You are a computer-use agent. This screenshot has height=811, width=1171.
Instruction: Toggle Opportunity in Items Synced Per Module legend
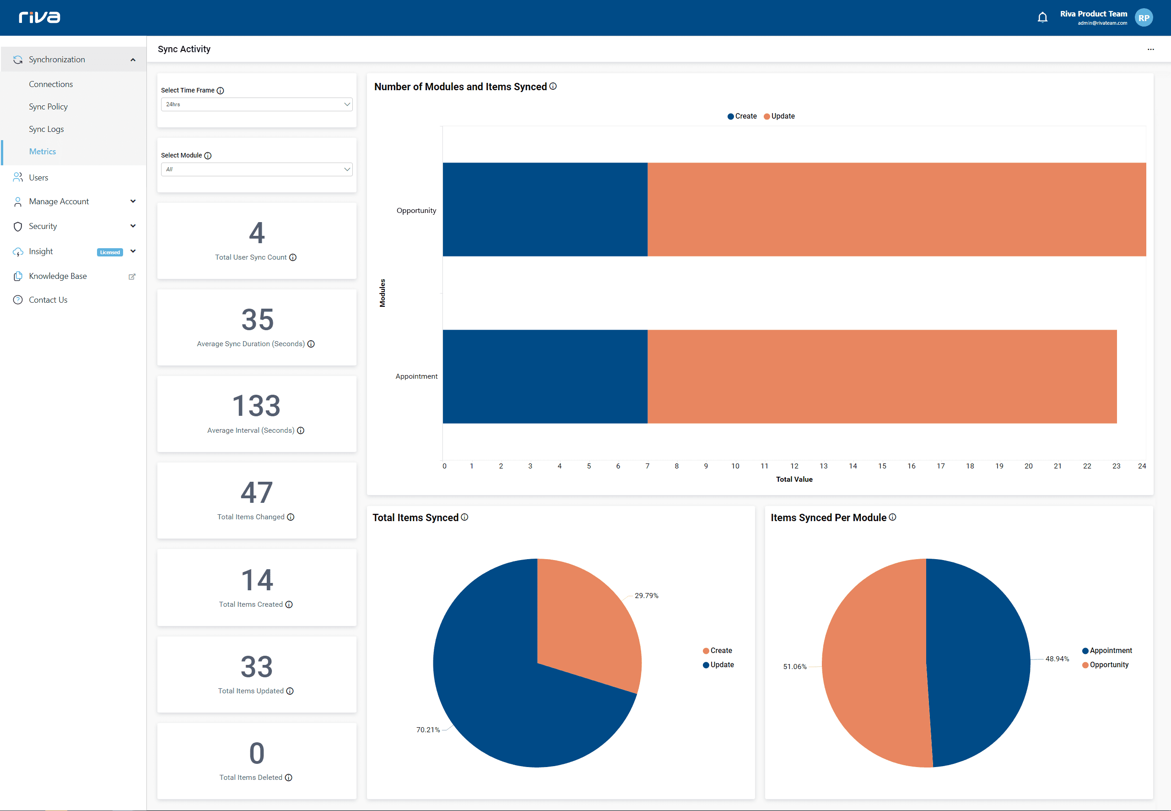(x=1105, y=665)
